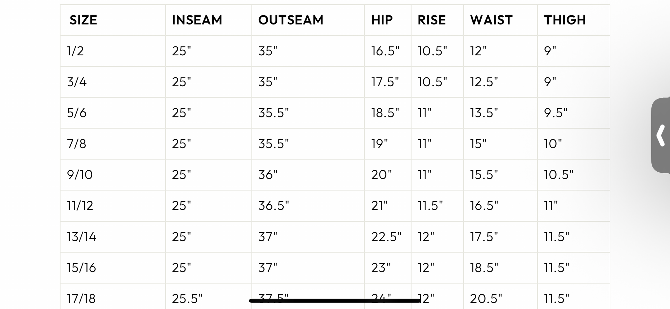Tap the black home indicator bar

tap(335, 300)
